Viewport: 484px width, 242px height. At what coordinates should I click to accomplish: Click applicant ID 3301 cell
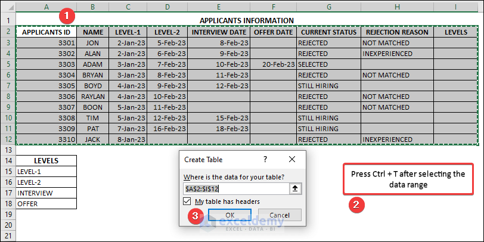tap(46, 43)
